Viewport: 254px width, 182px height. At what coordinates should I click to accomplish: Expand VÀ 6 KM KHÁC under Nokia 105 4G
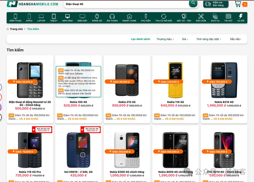tap(77, 119)
